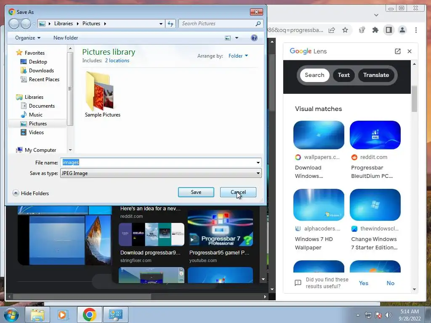Open the Save as type combo box
Screen dimensions: 431x323
161,173
